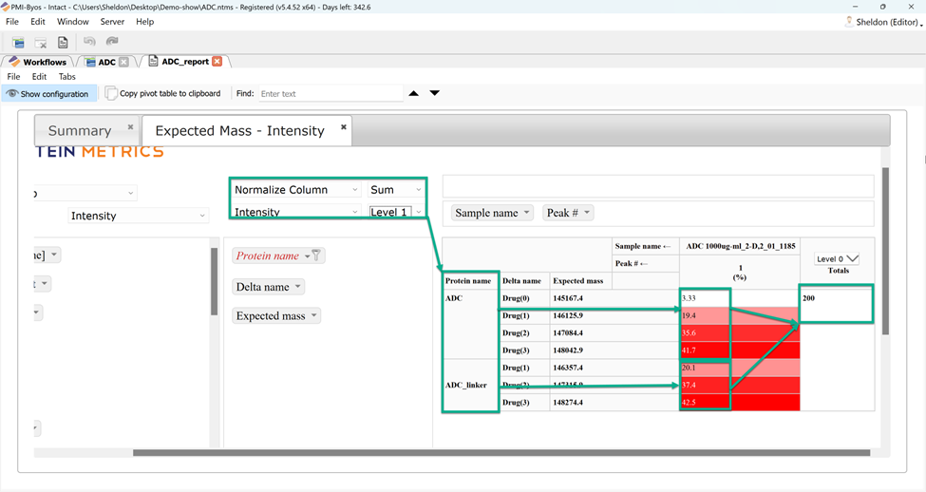Open the Sum aggregation dropdown
The image size is (926, 492).
(x=396, y=190)
